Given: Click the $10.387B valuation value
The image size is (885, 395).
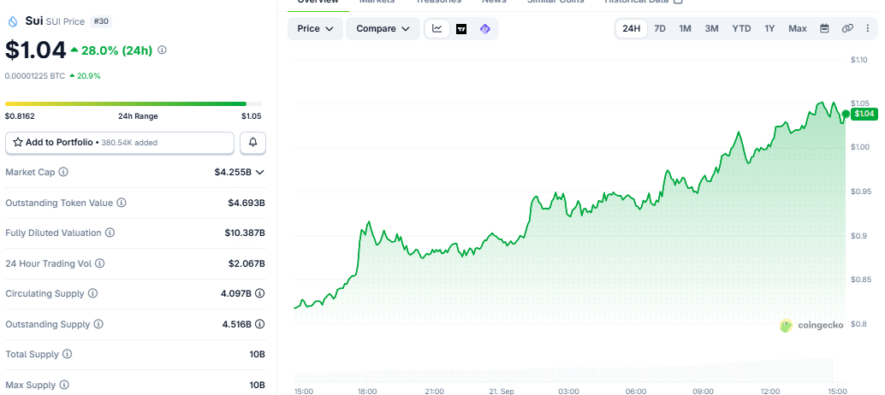Looking at the screenshot, I should 245,233.
